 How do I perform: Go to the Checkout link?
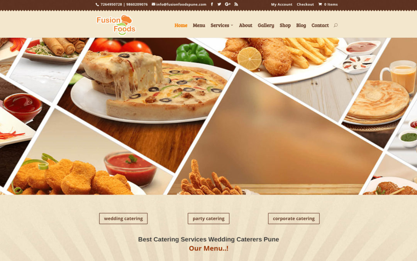[x=305, y=4]
